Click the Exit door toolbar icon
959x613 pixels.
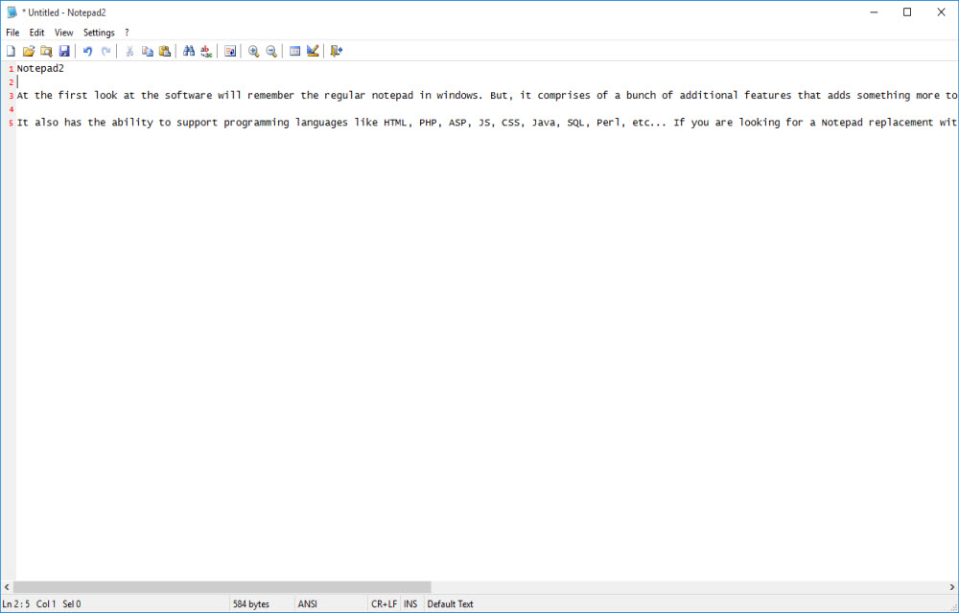tap(337, 52)
